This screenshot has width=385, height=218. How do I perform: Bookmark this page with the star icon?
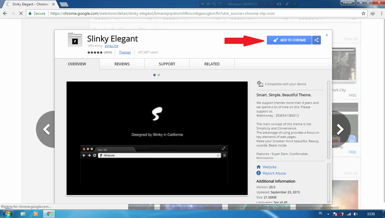(363, 13)
